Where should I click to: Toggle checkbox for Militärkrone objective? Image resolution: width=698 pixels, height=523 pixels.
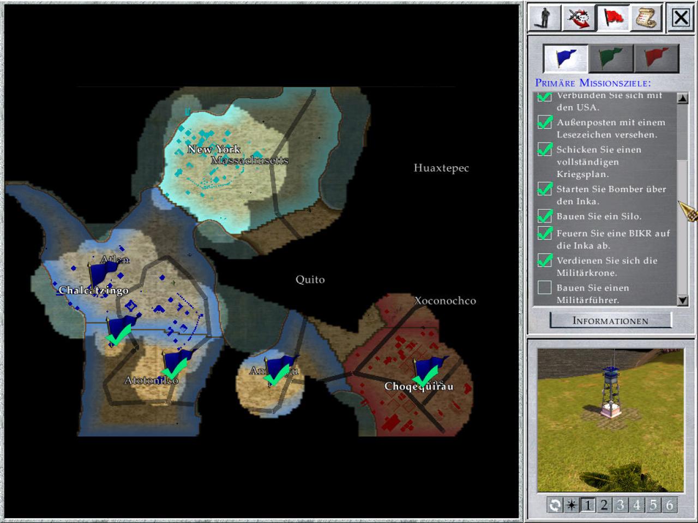544,260
